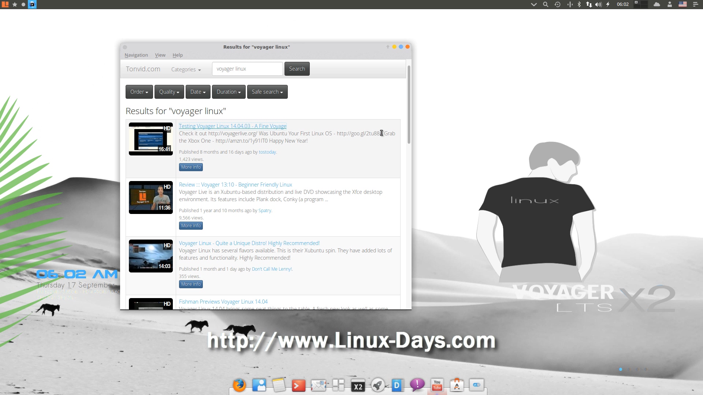Click the voyager linux search field
The height and width of the screenshot is (395, 703).
(248, 69)
